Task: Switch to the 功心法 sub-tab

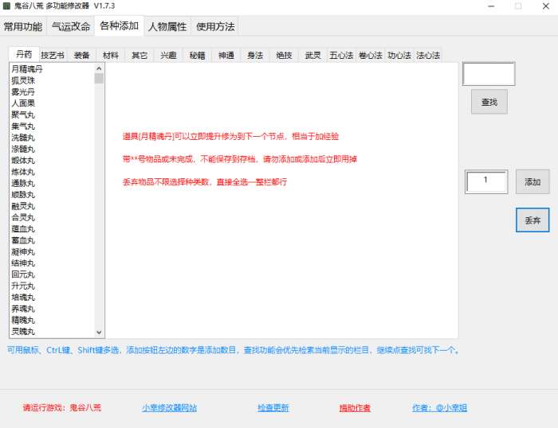Action: click(399, 56)
